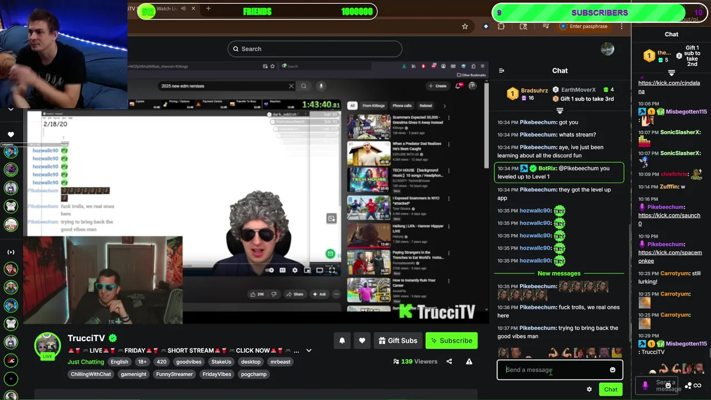The width and height of the screenshot is (711, 400).
Task: Bookmark this page with star icon
Action: [465, 26]
